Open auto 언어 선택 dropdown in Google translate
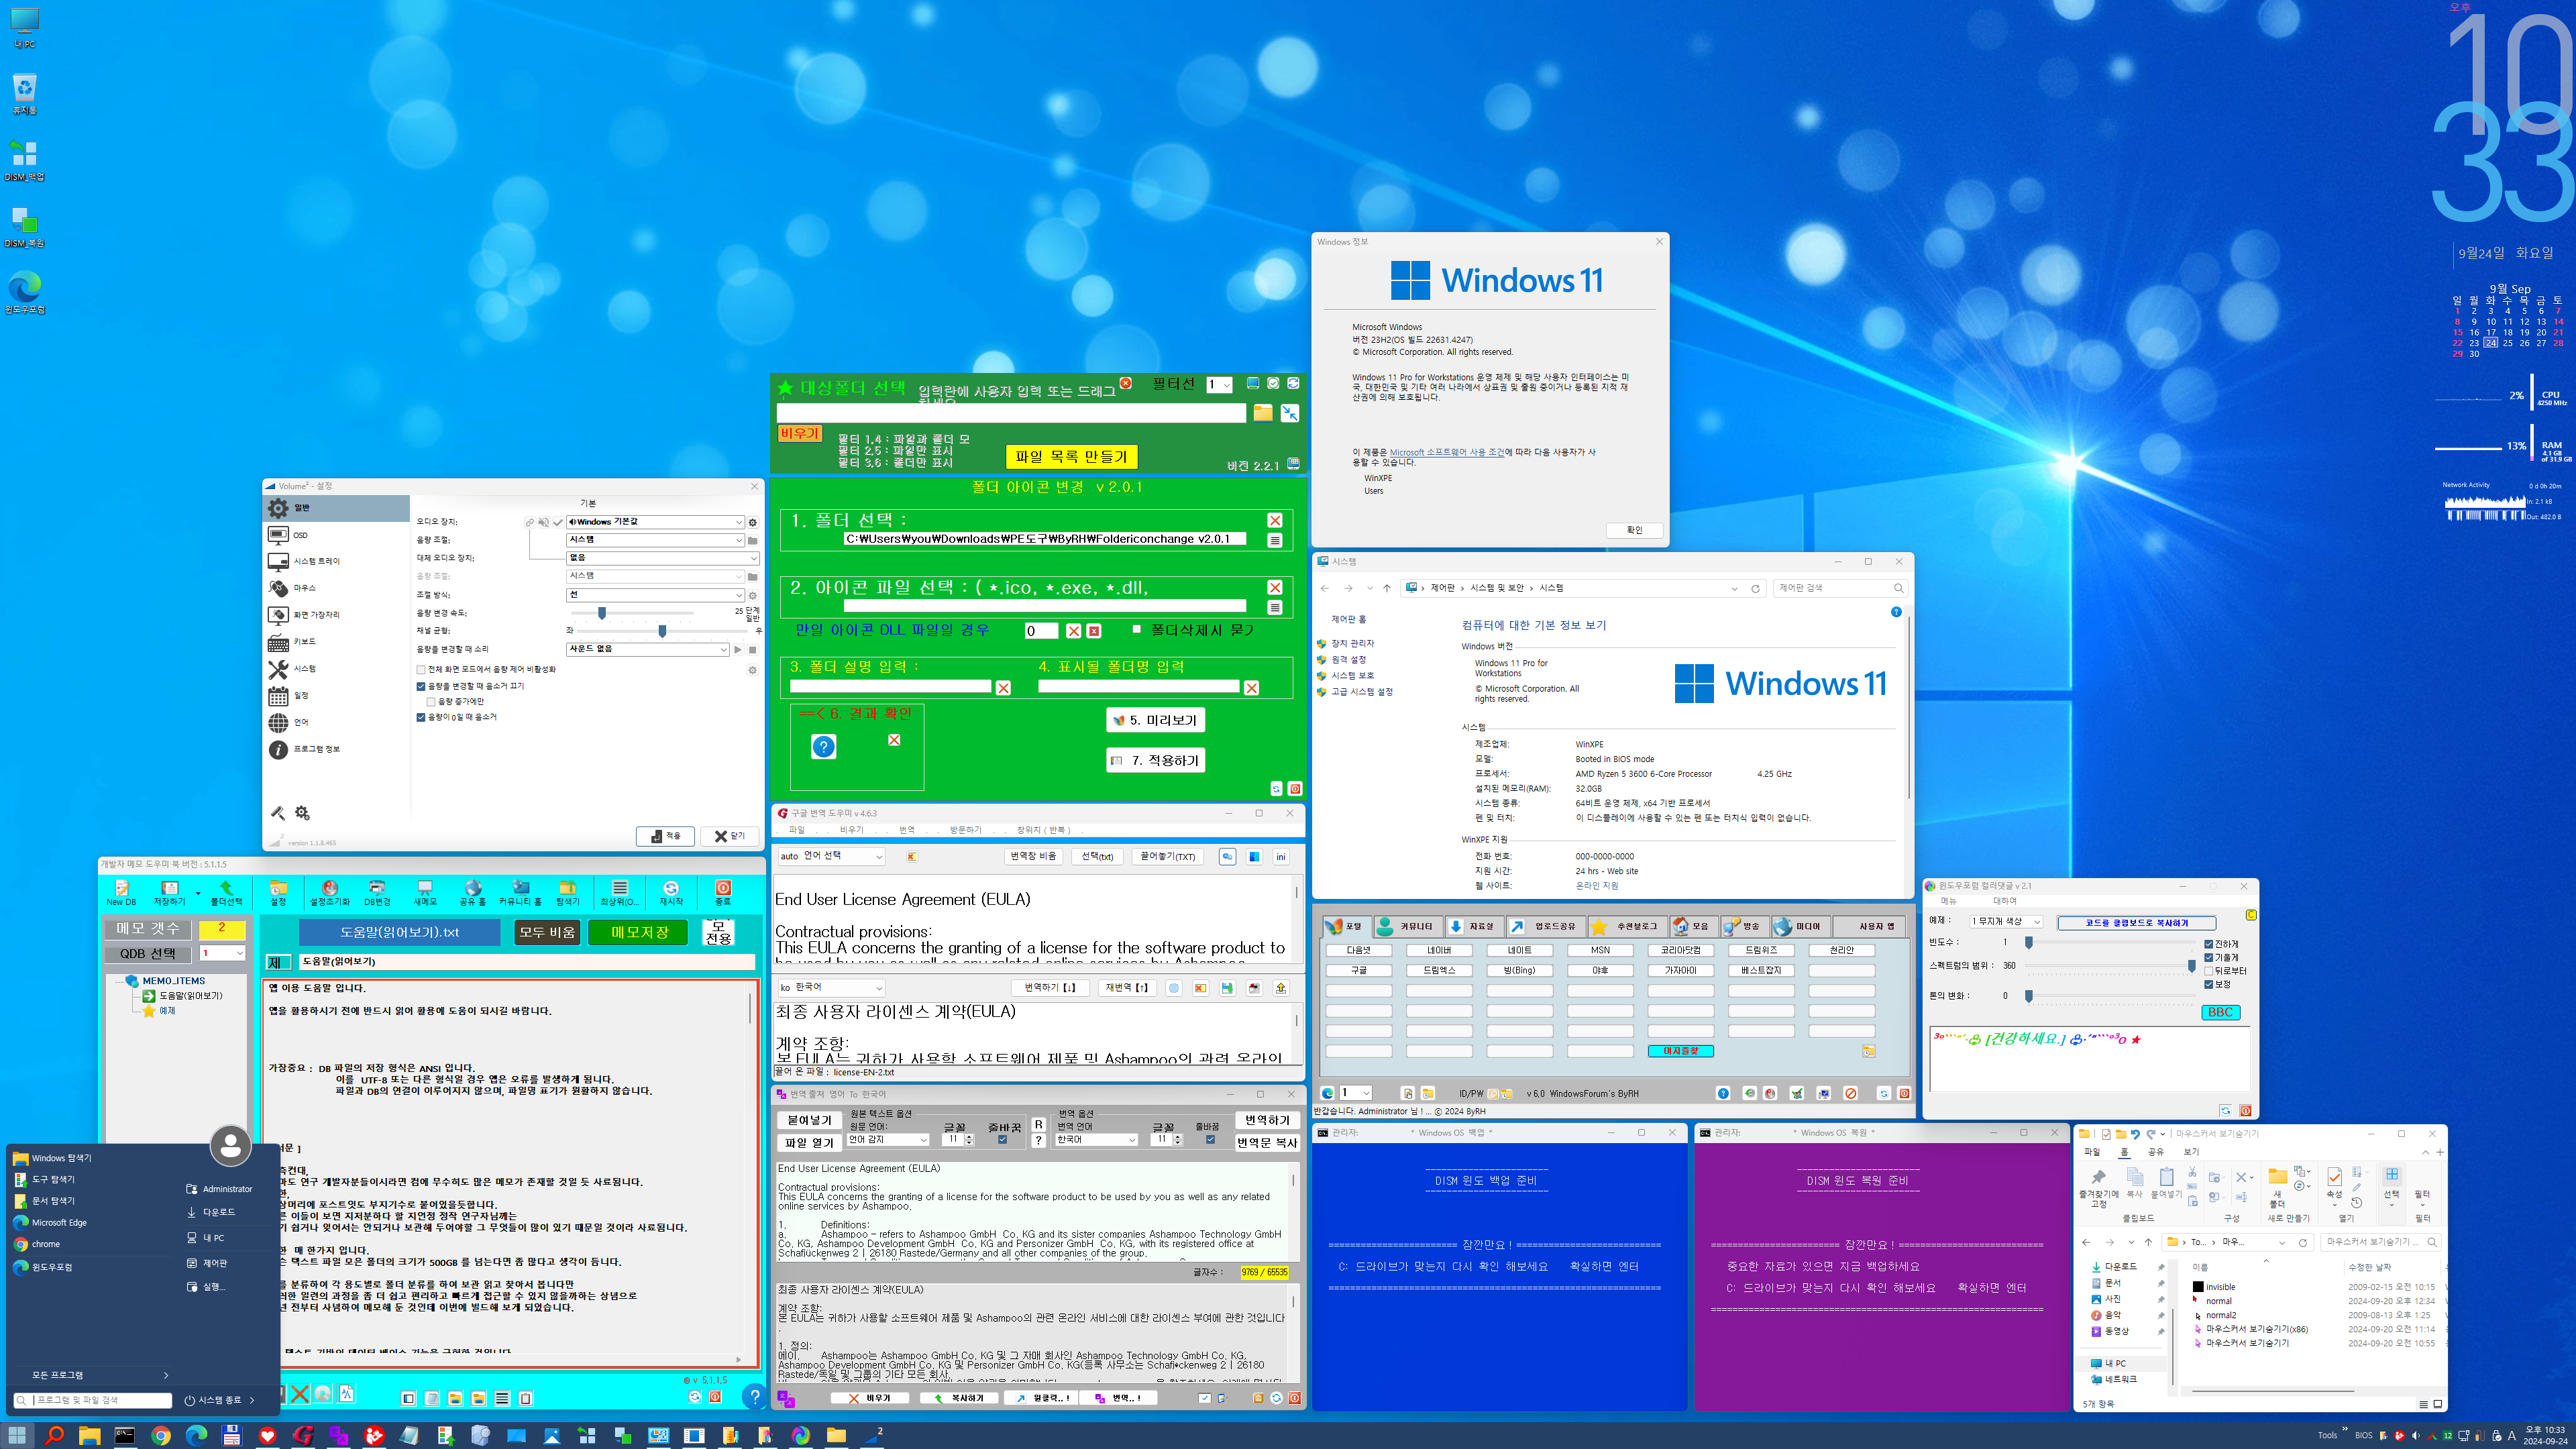The width and height of the screenshot is (2576, 1449). pyautogui.click(x=831, y=857)
